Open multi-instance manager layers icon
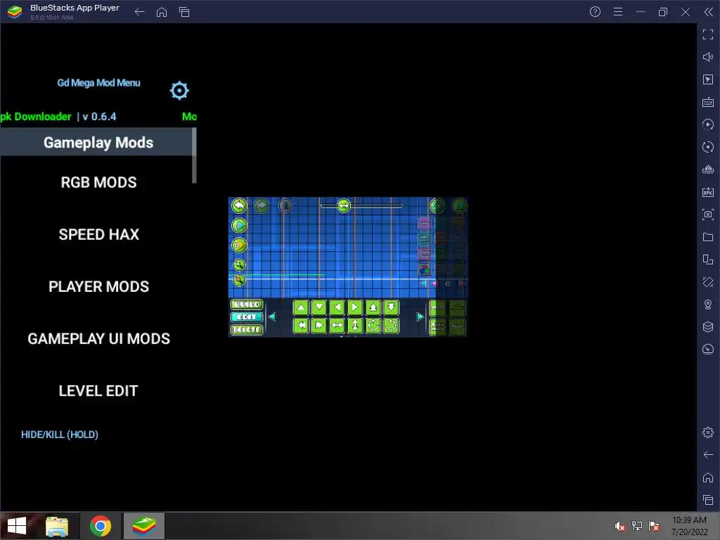Screen dimensions: 720x540 point(708,327)
